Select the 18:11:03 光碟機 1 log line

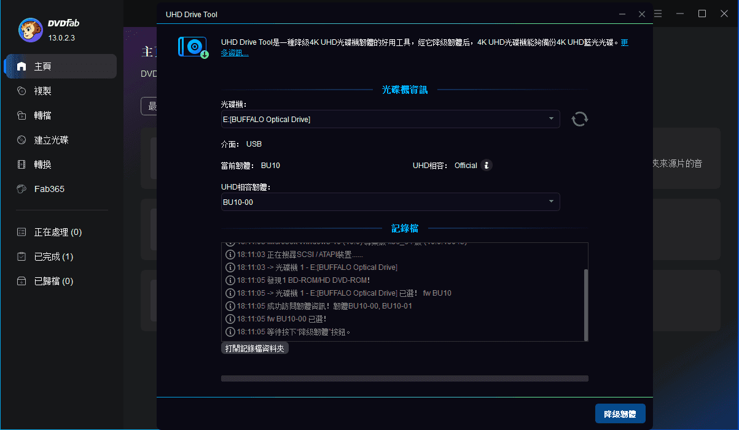click(311, 267)
